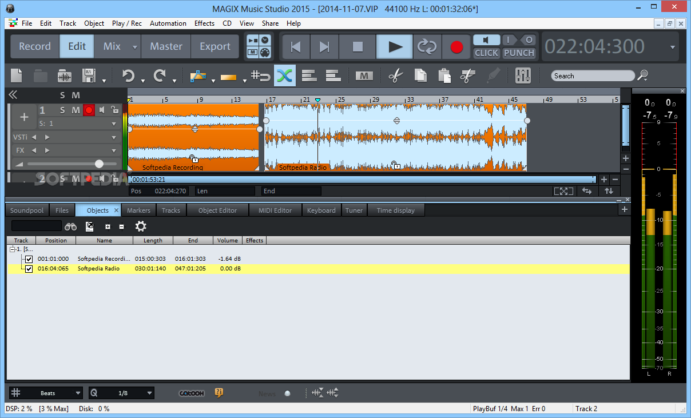The height and width of the screenshot is (418, 691).
Task: Switch to the Master view
Action: pyautogui.click(x=166, y=47)
